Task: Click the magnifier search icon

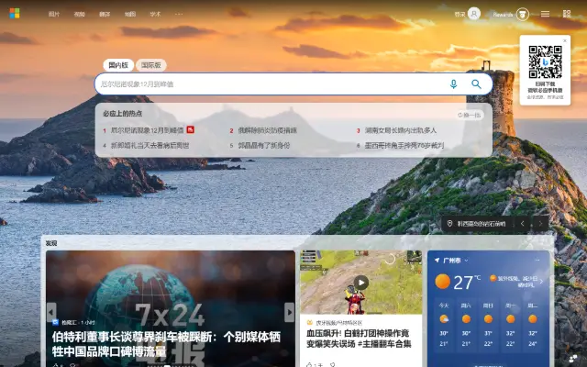Action: point(476,83)
